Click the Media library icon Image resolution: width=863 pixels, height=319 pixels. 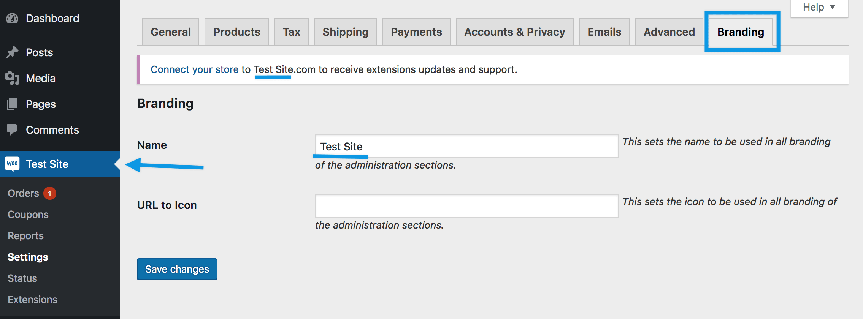coord(12,78)
